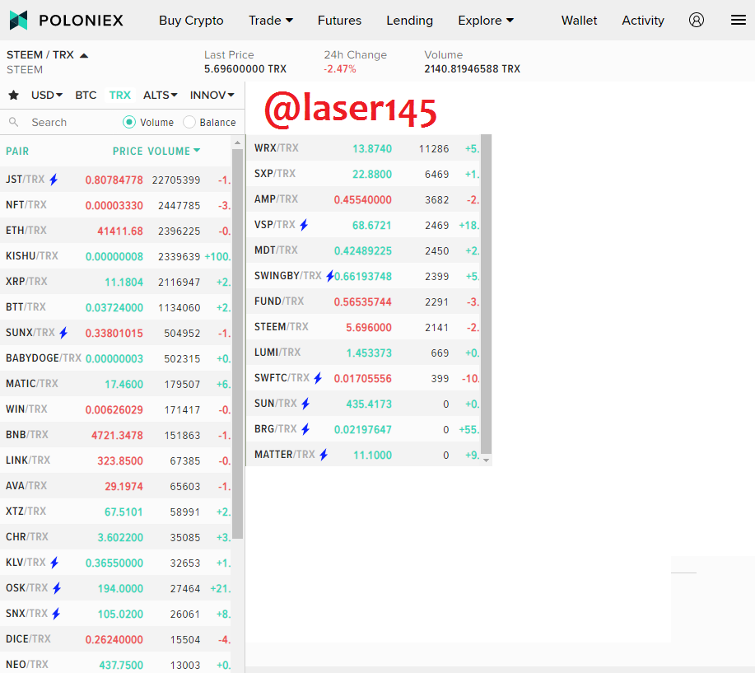Viewport: 755px width, 673px height.
Task: Open the hamburger menu icon
Action: pyautogui.click(x=739, y=21)
